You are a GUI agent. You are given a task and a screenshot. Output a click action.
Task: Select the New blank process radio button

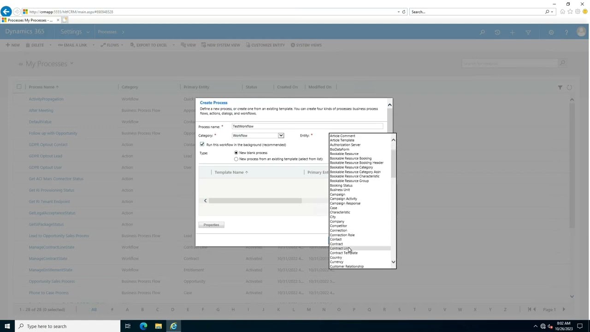[x=236, y=153]
